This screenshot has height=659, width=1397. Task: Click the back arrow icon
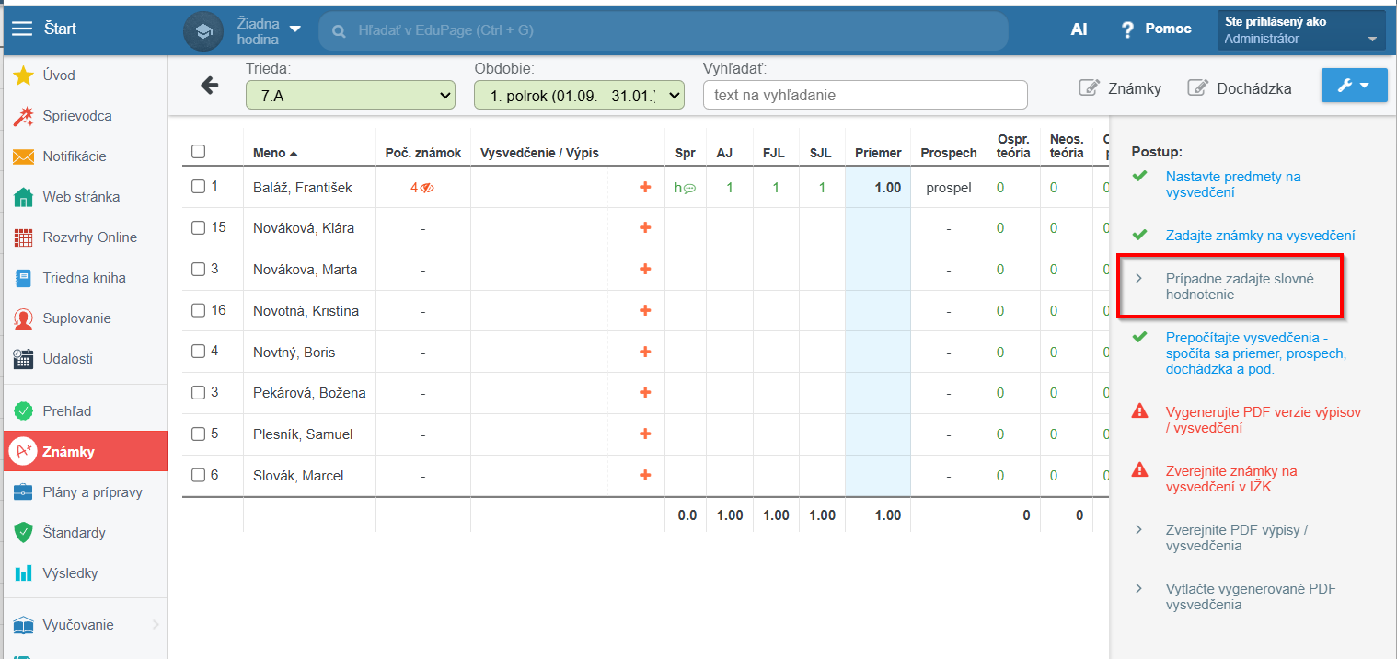(210, 86)
